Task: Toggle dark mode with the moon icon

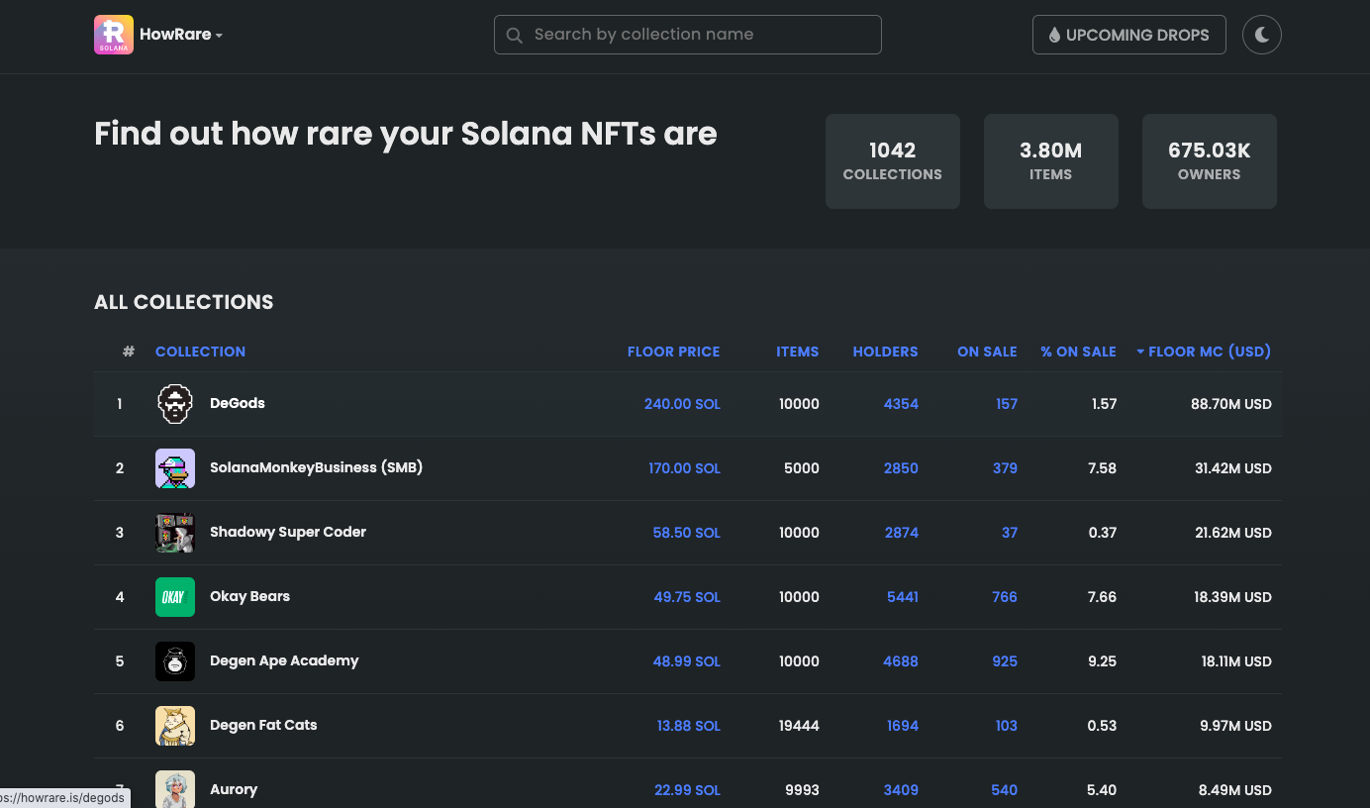Action: pos(1261,35)
